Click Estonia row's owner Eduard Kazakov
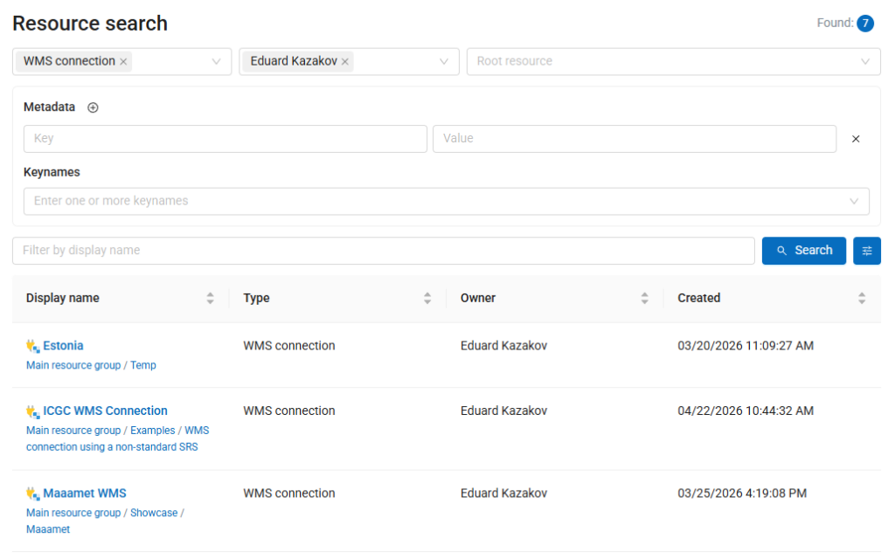895x559 pixels. [504, 346]
